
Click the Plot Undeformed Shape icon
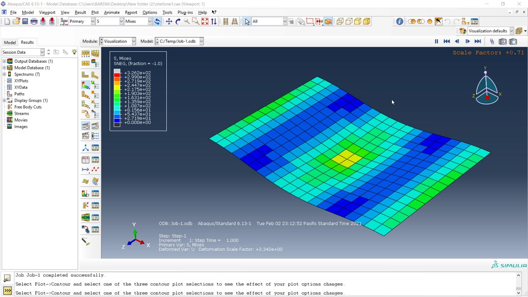click(x=85, y=75)
